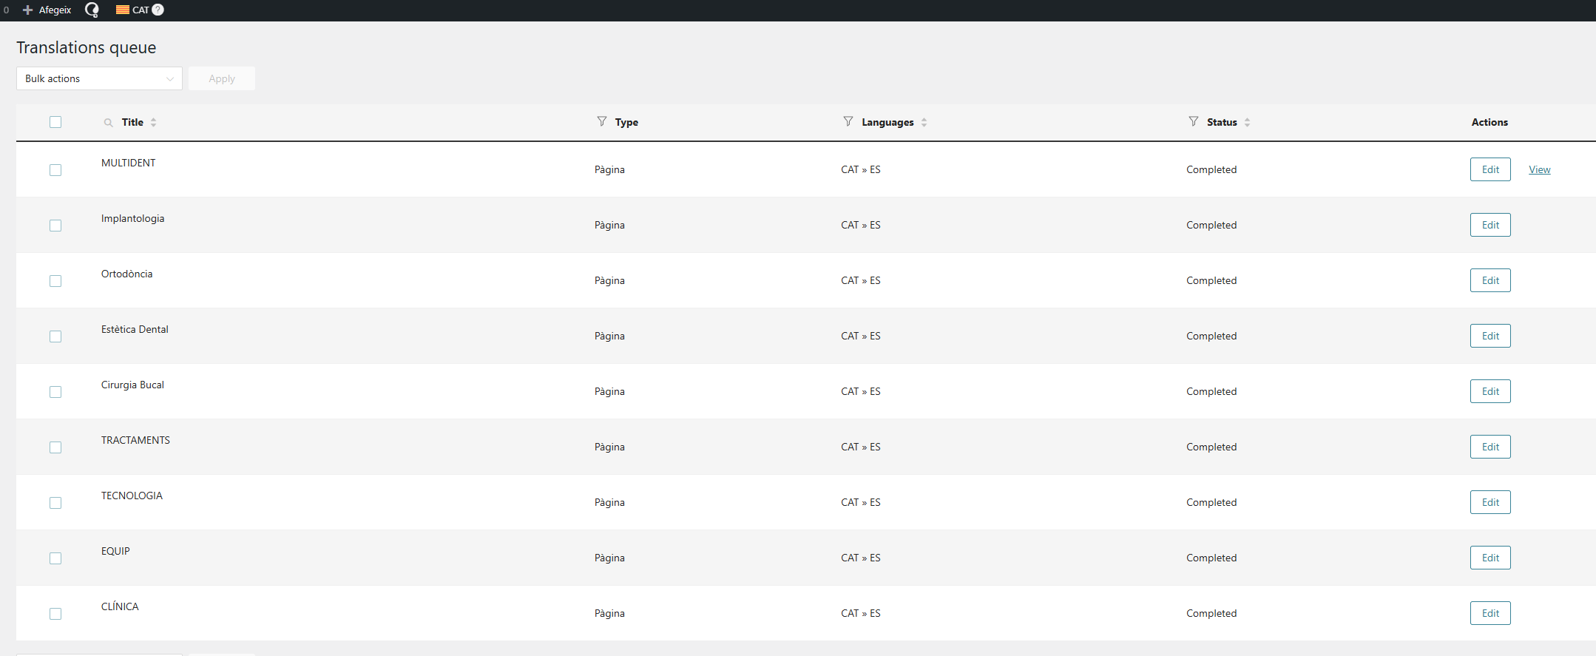Screen dimensions: 1596x656
Task: Tick the CLÍNICA row checkbox
Action: click(x=55, y=614)
